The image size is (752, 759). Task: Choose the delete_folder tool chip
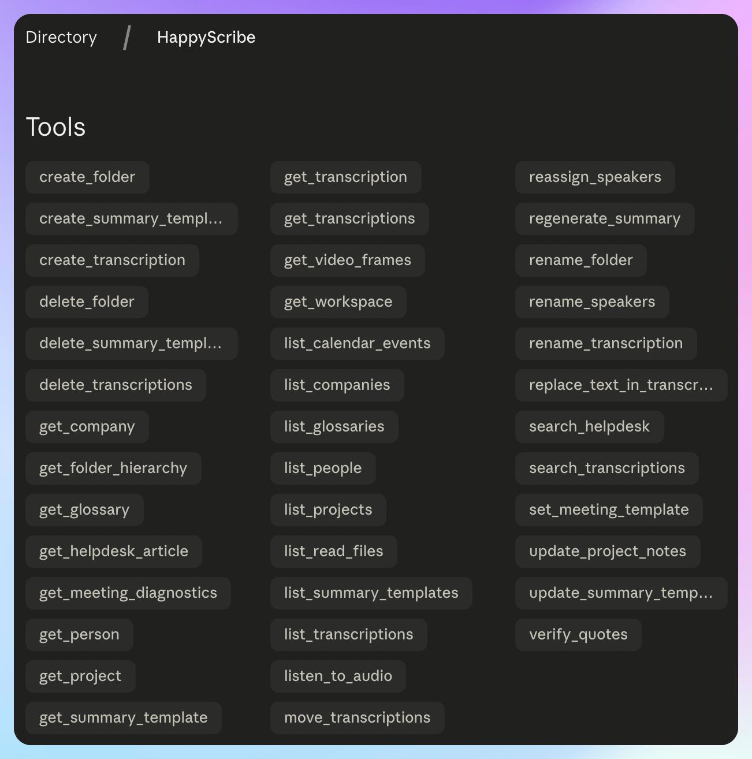[87, 302]
